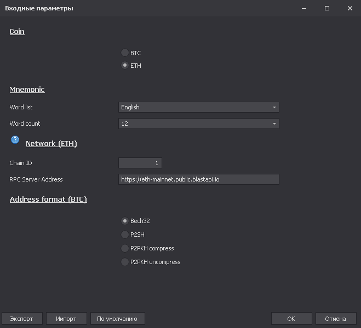Select the ETH coin option

click(x=125, y=66)
